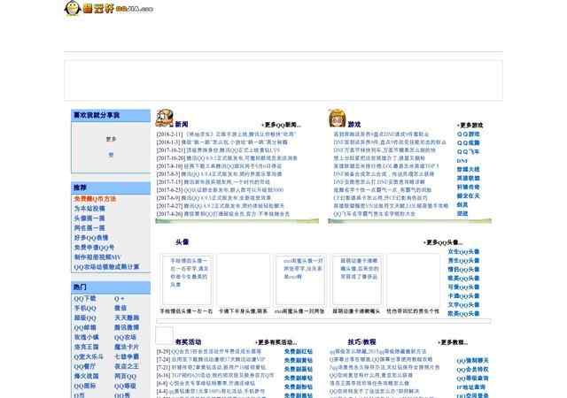Click the wide banner box below header
567x398 pixels.
click(x=283, y=80)
